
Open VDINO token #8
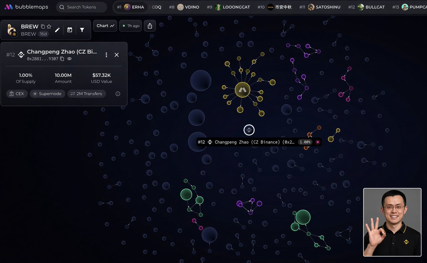(184, 7)
